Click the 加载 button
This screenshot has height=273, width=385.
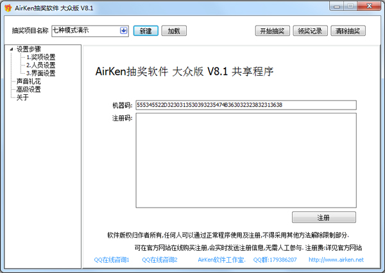tap(174, 31)
